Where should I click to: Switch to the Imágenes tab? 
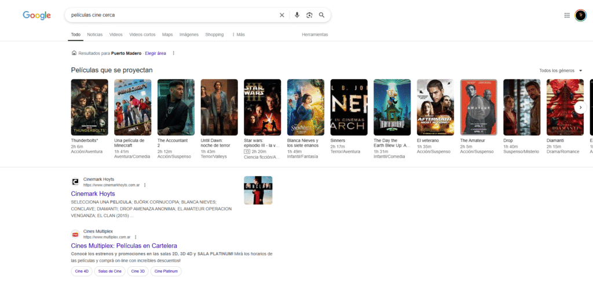(189, 35)
